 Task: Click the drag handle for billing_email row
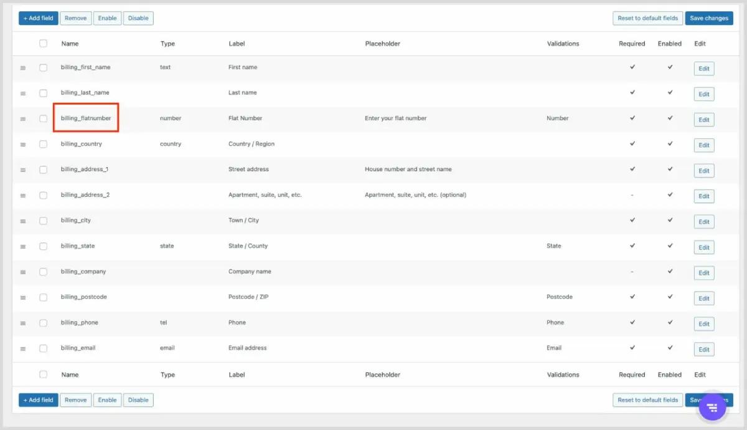(23, 349)
